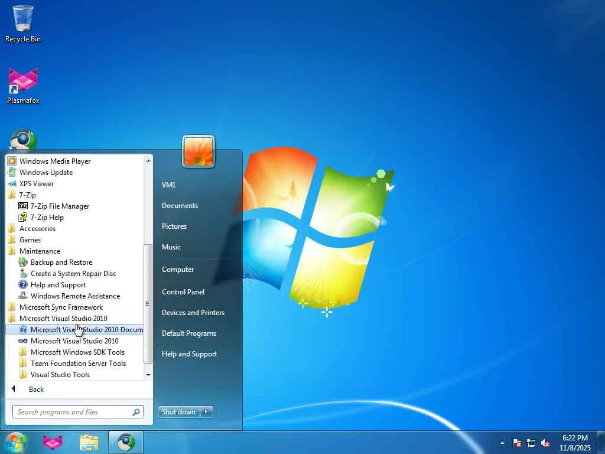Launch Windows Update from the program list
Viewport: 605px width, 454px height.
pos(46,172)
